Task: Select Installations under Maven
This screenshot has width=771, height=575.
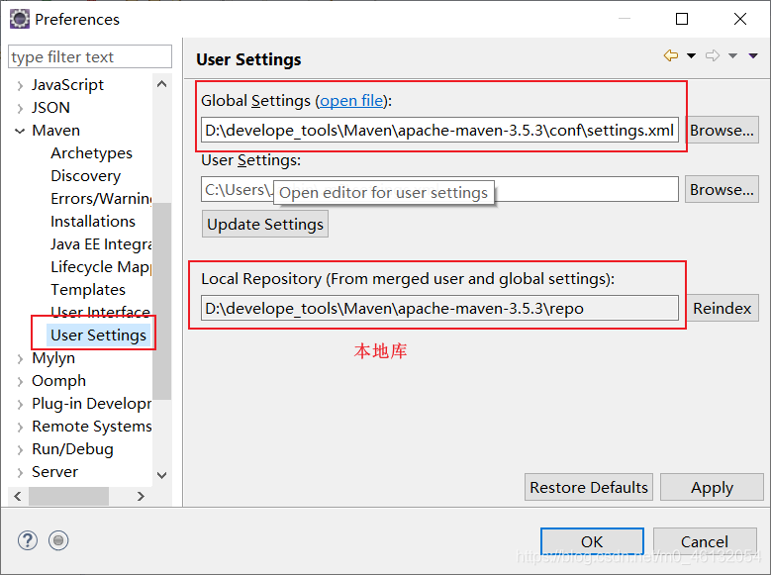Action: [93, 222]
